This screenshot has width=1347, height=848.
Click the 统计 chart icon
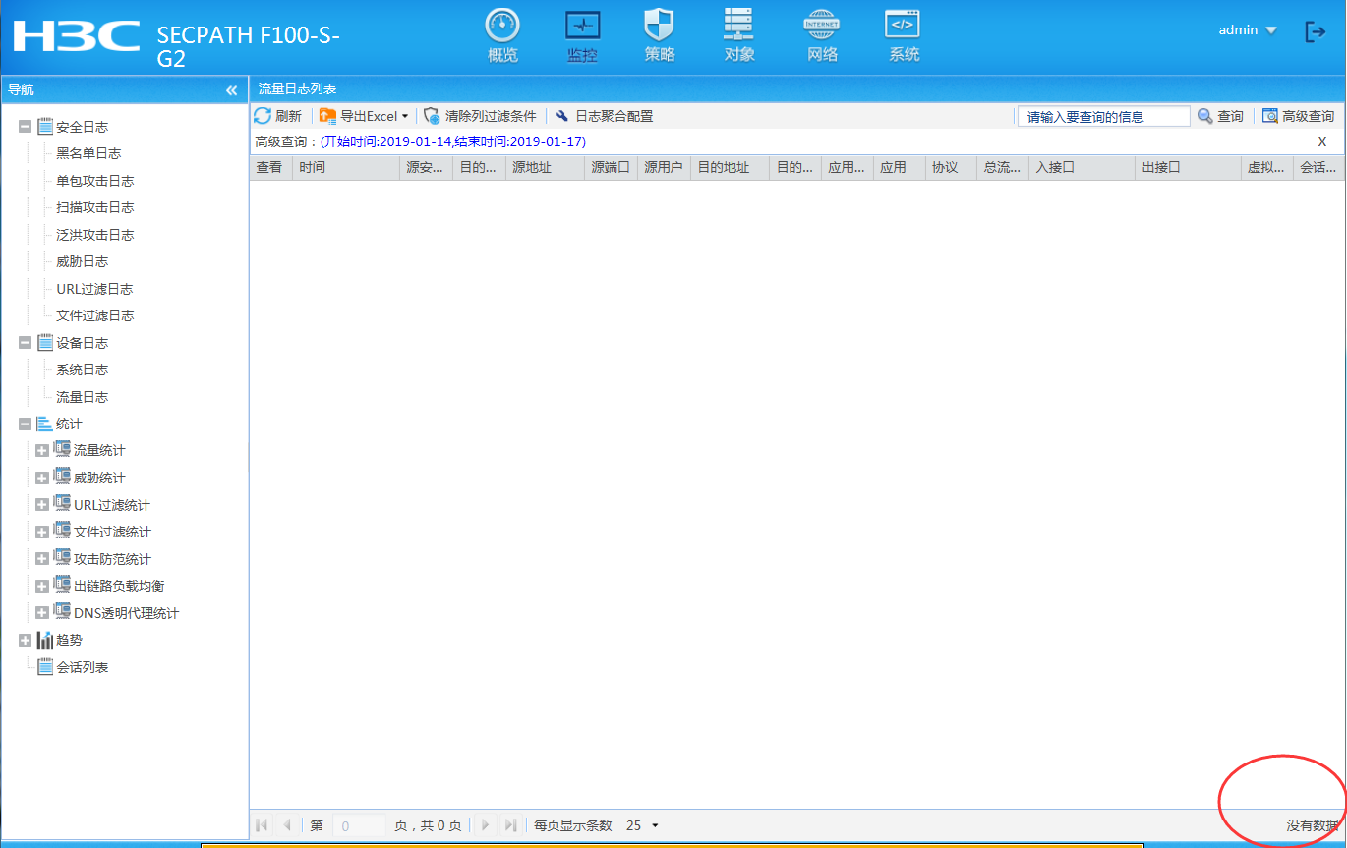(45, 424)
